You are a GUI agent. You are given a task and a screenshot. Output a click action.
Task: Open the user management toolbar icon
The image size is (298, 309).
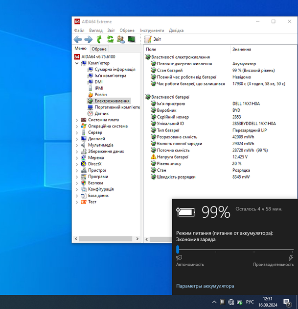point(121,39)
